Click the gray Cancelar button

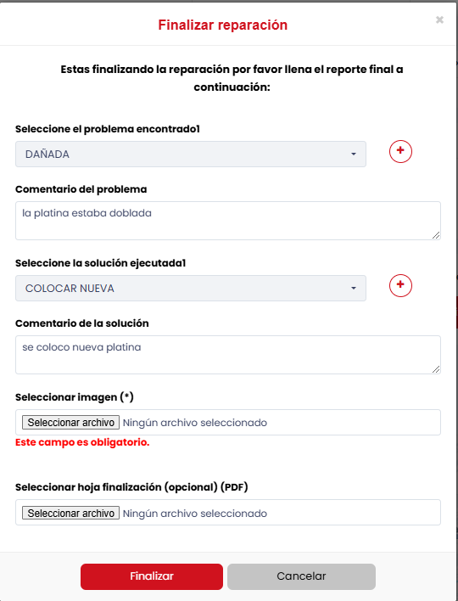coord(301,576)
